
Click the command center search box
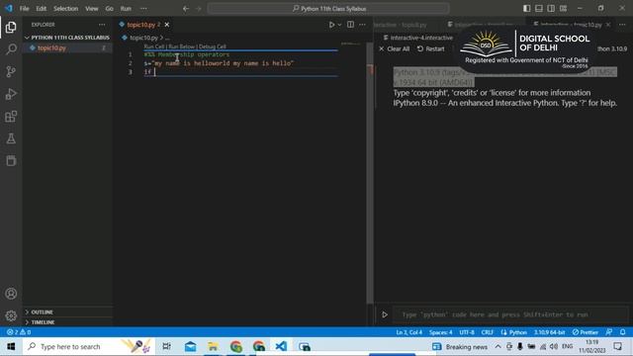[328, 9]
